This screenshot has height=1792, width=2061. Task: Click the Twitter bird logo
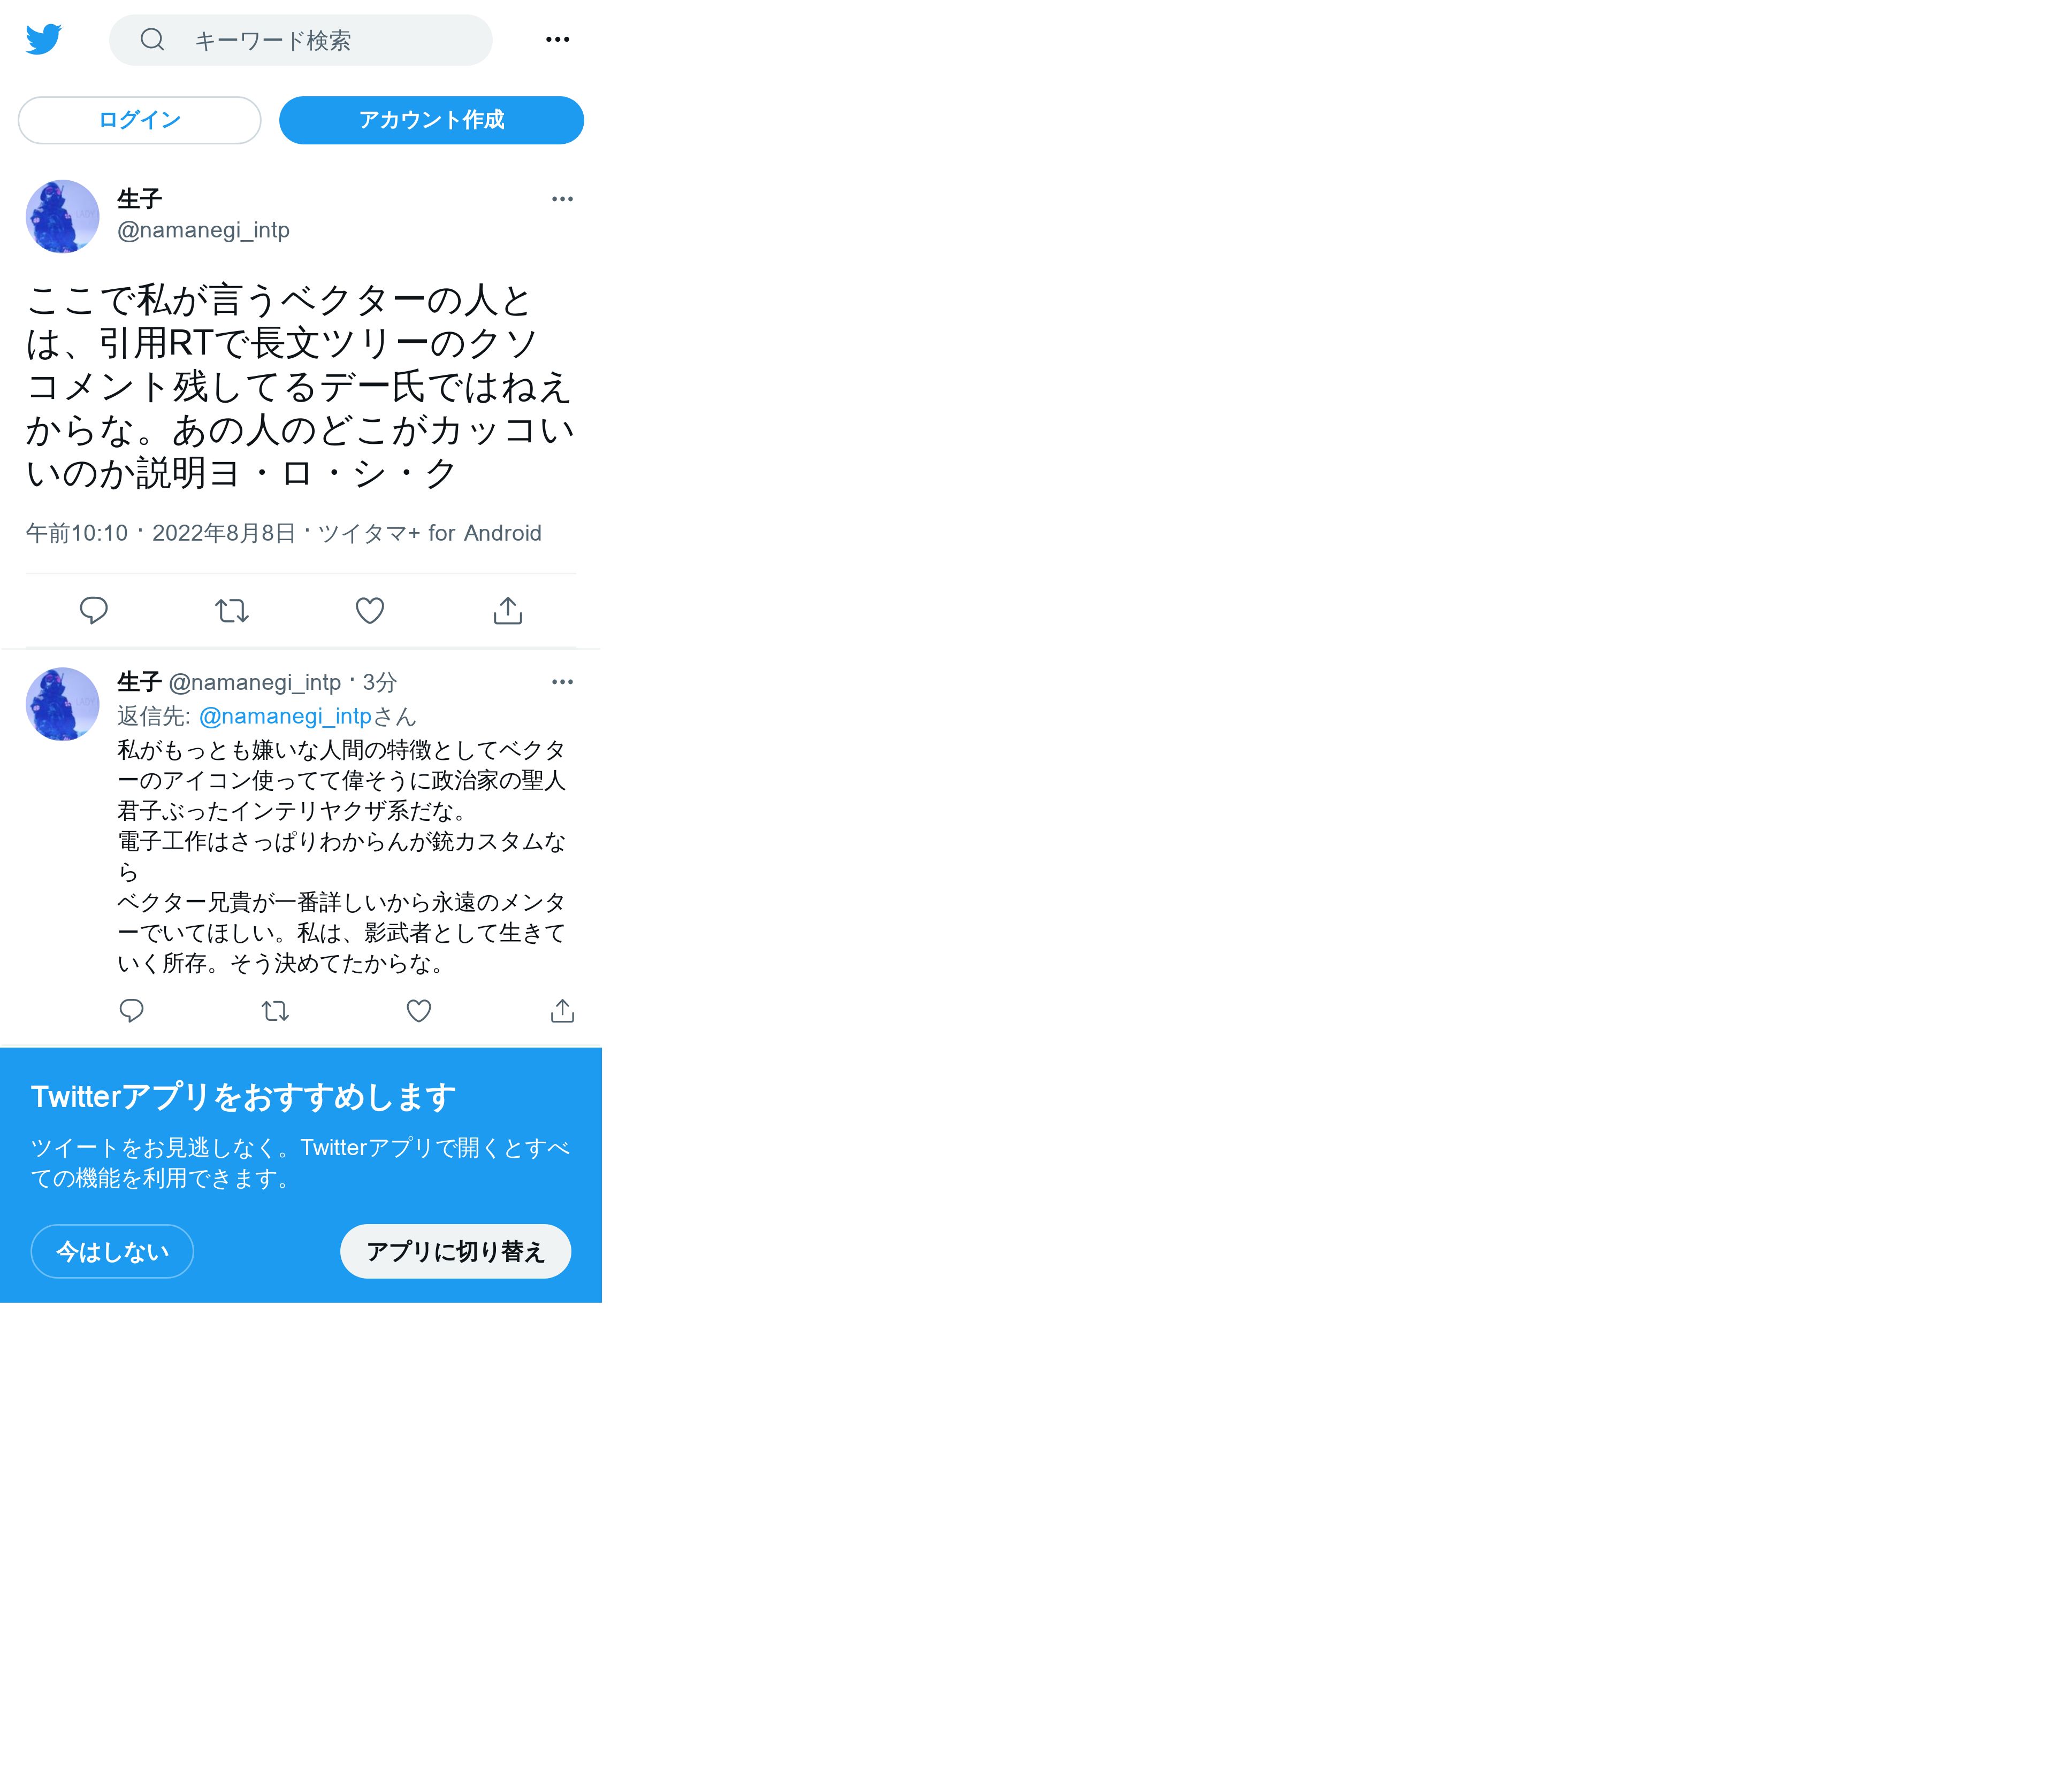coord(44,39)
